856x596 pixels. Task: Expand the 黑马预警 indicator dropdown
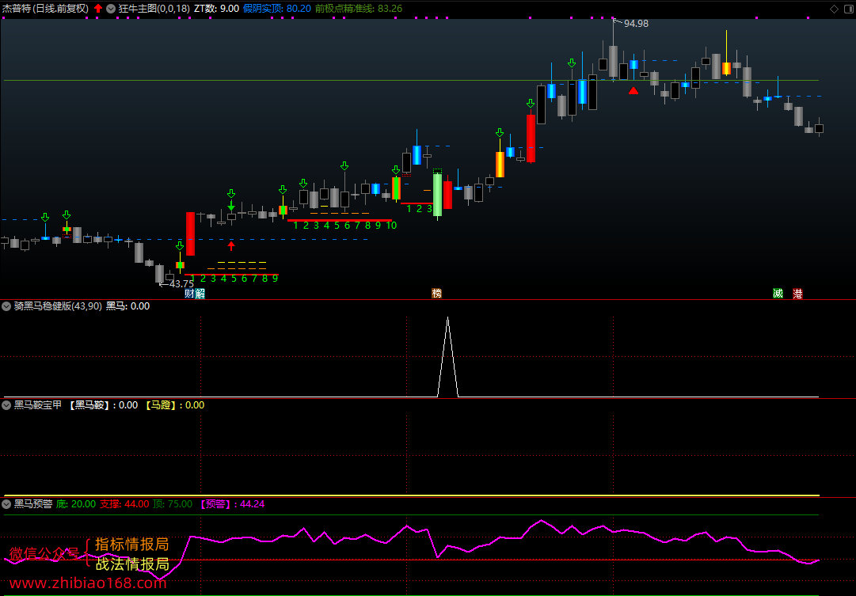pyautogui.click(x=6, y=503)
